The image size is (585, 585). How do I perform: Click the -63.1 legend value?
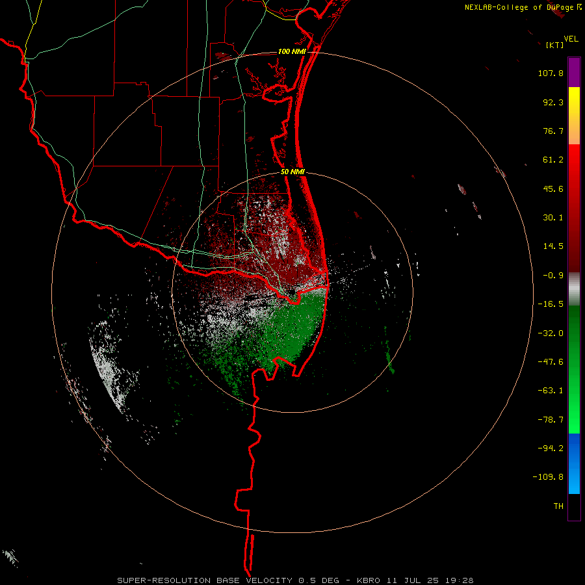(551, 391)
